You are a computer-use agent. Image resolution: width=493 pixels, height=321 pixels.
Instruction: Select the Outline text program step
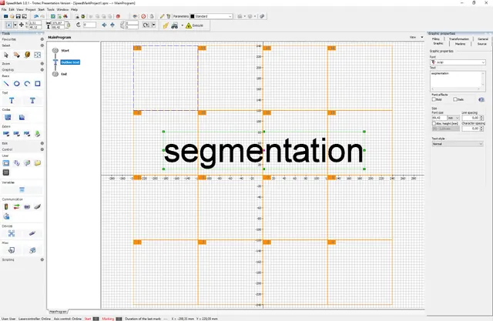coord(71,62)
